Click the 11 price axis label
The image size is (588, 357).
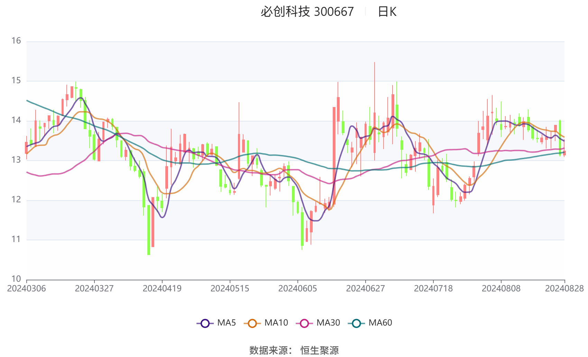click(16, 239)
